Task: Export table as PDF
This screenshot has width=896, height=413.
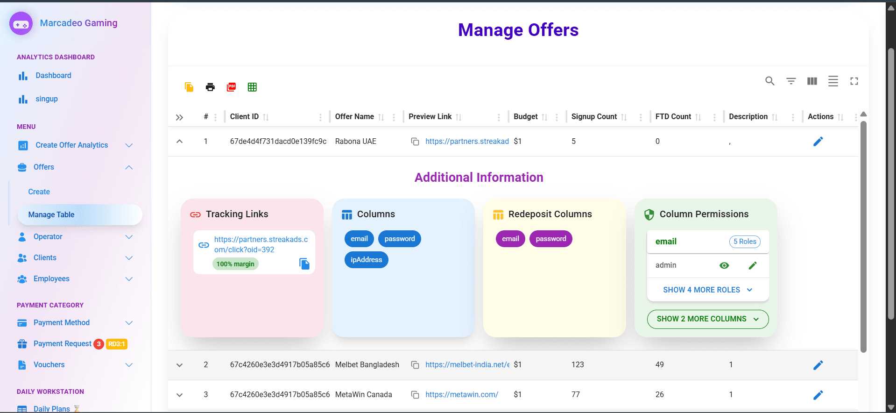Action: 231,87
